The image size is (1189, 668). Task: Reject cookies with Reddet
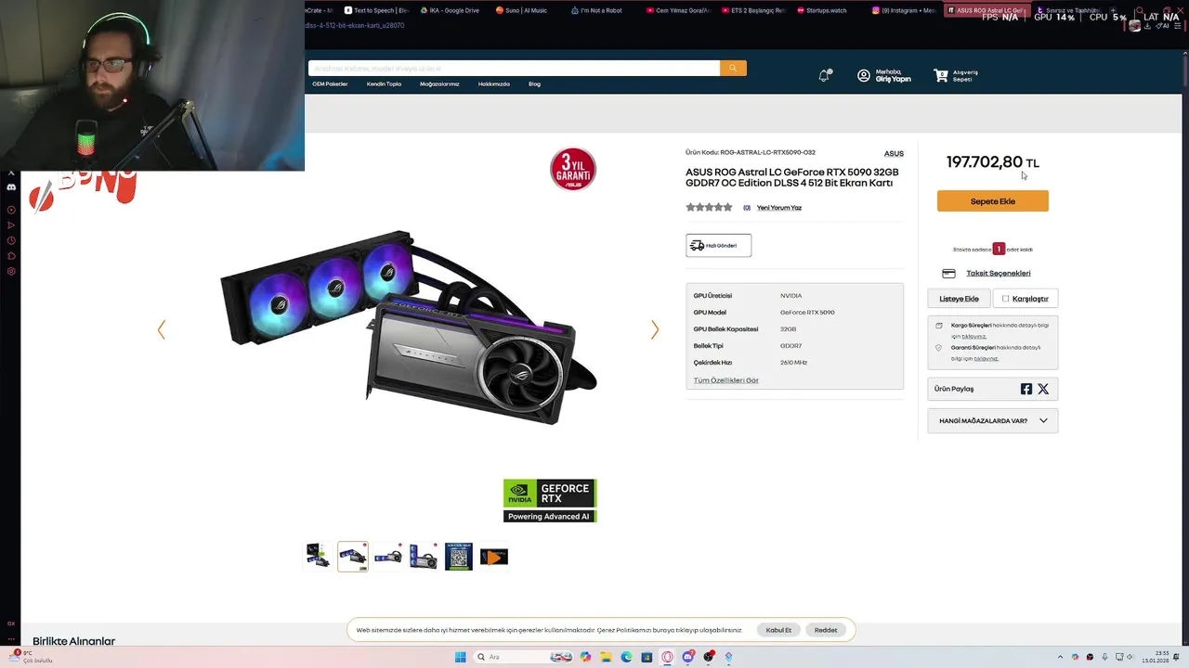point(826,630)
